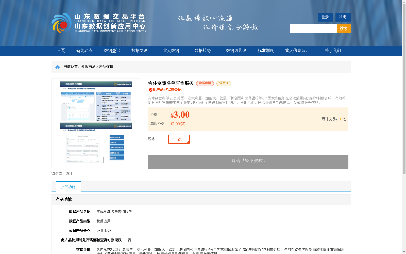
Task: Open the 工业大数据 menu item
Action: 169,51
